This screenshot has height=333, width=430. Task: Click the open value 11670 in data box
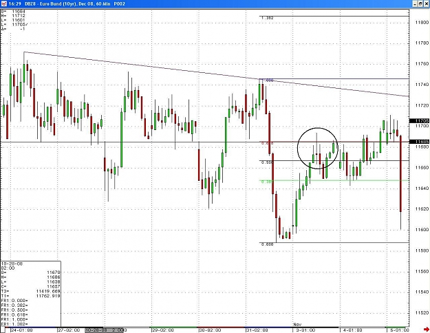[x=54, y=272]
